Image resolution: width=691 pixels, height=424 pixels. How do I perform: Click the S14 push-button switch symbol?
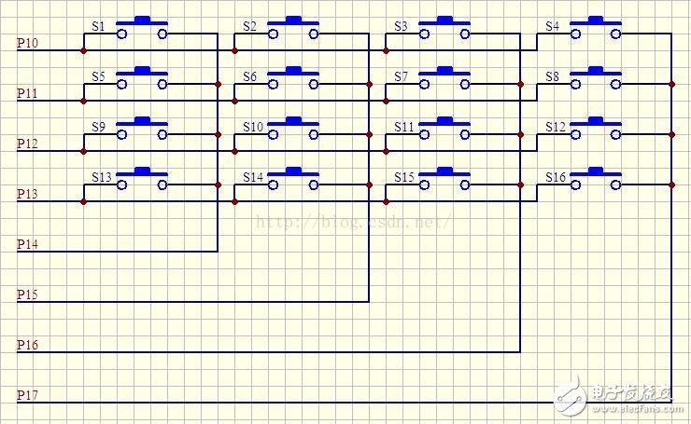tap(293, 180)
